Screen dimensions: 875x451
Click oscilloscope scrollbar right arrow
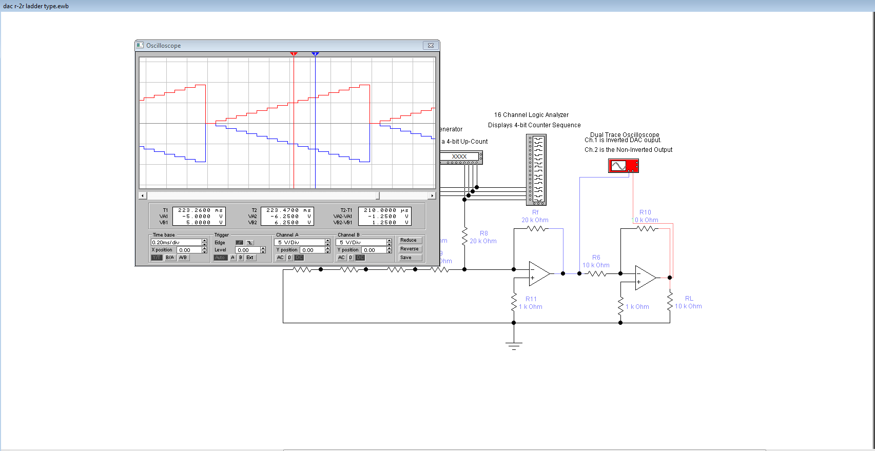pyautogui.click(x=432, y=195)
